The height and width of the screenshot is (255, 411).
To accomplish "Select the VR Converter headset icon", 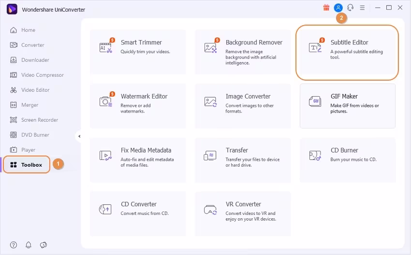I will point(210,210).
